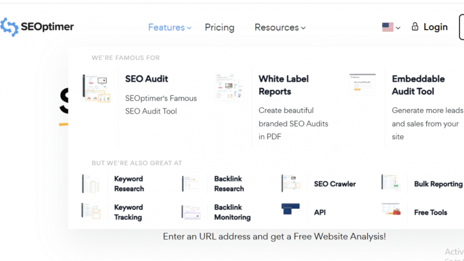
Task: Click the Free Tools icon
Action: coord(391,209)
